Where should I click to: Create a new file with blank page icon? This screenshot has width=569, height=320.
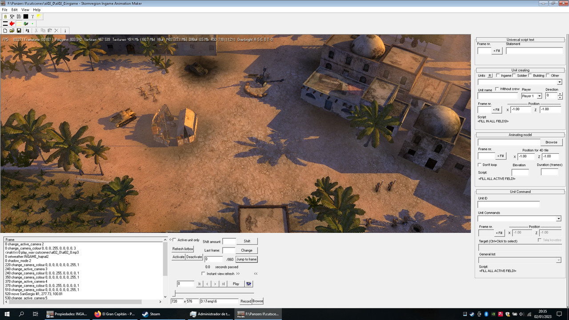click(5, 31)
